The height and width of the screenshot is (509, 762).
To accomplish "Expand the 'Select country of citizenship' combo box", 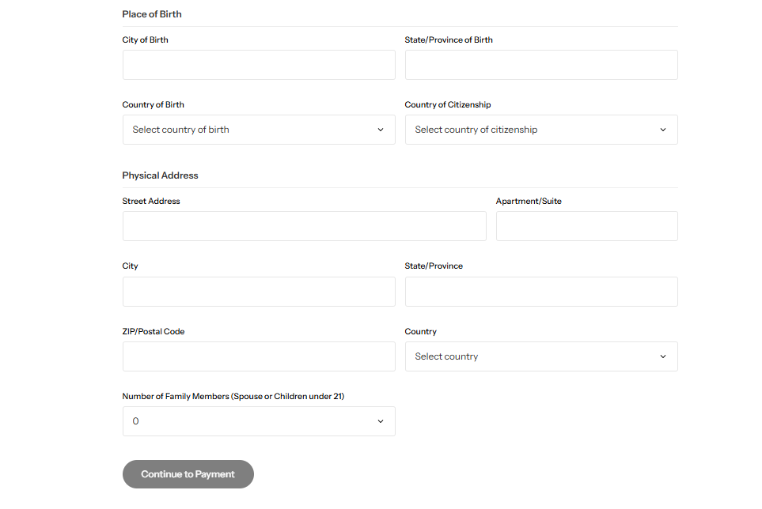I will pyautogui.click(x=540, y=130).
